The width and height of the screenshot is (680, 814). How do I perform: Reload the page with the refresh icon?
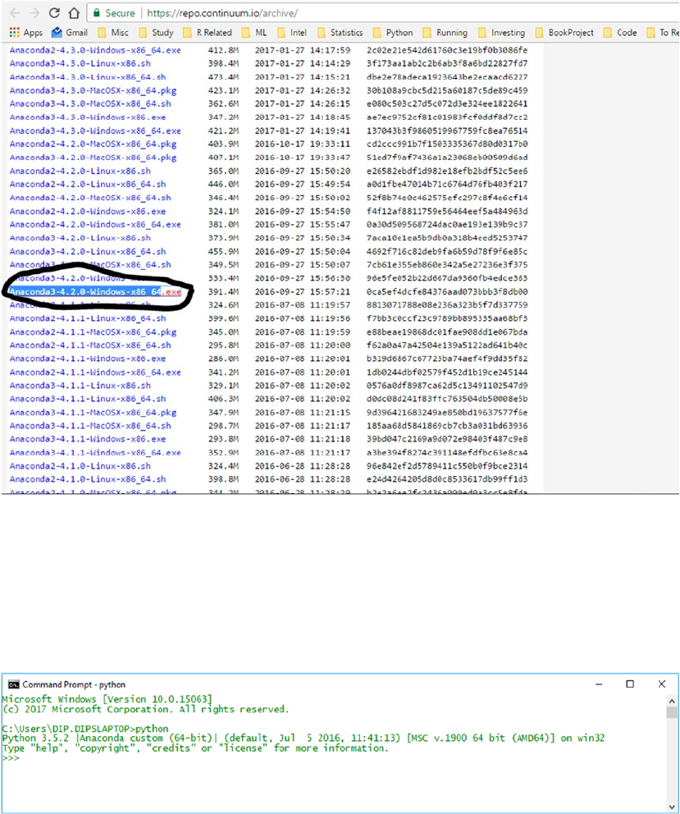54,12
